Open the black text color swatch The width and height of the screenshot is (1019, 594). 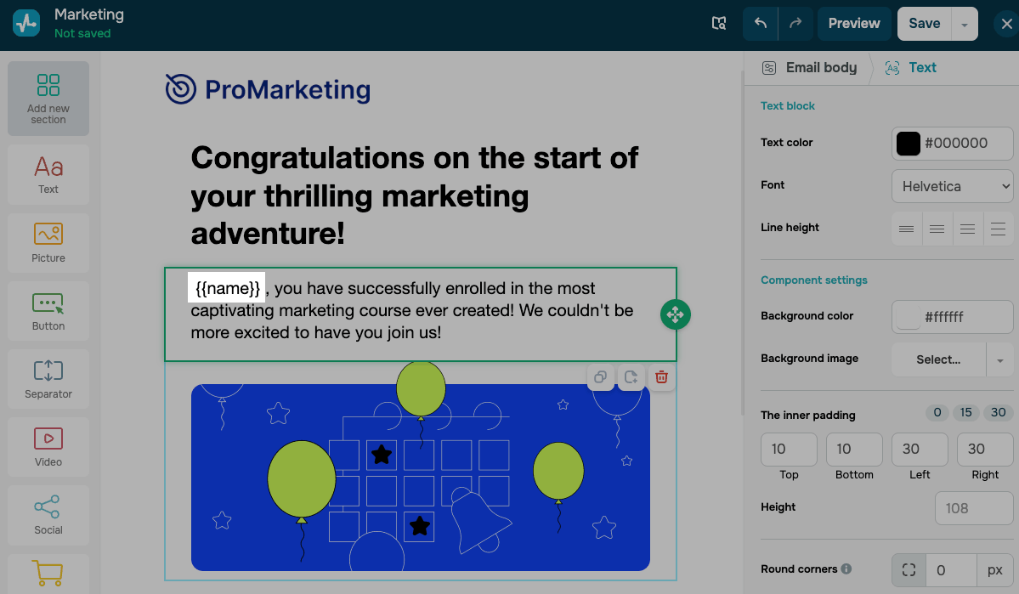(x=909, y=144)
